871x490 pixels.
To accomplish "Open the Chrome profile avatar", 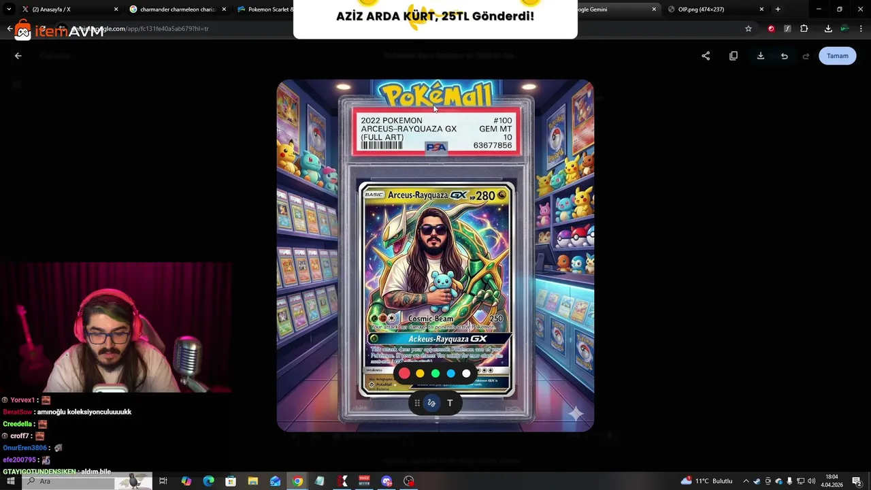I will tap(844, 29).
